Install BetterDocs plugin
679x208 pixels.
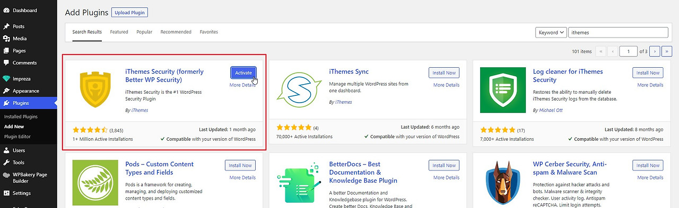pos(444,165)
